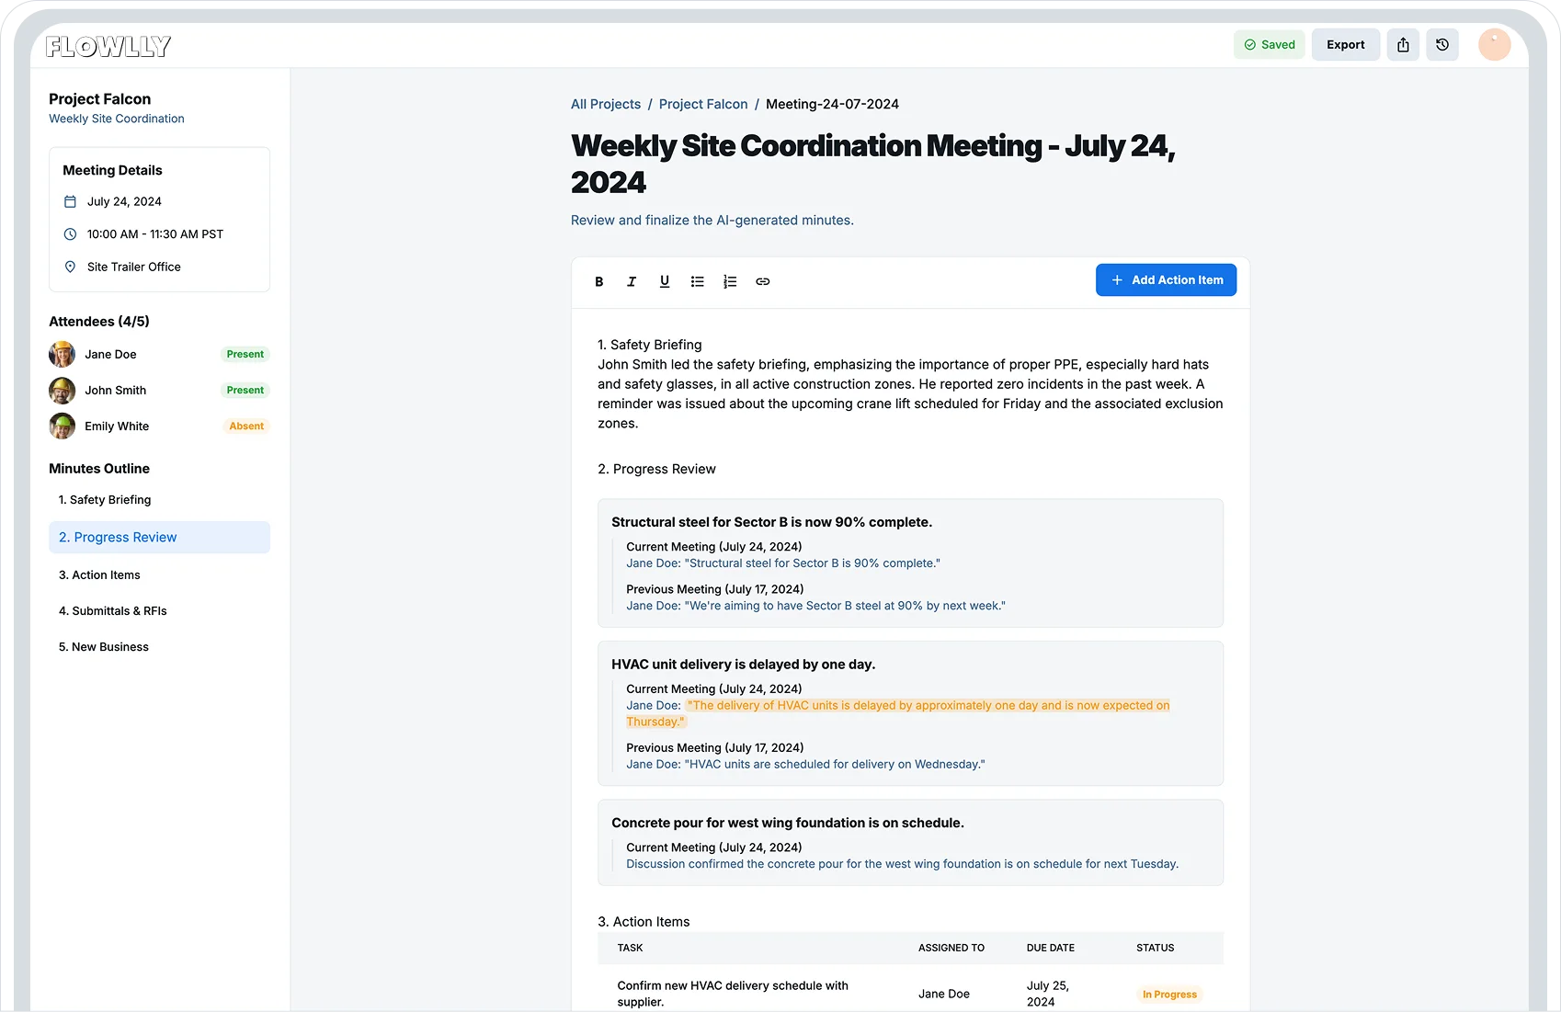This screenshot has width=1561, height=1012.
Task: Click the Add Action Item button
Action: click(1166, 280)
